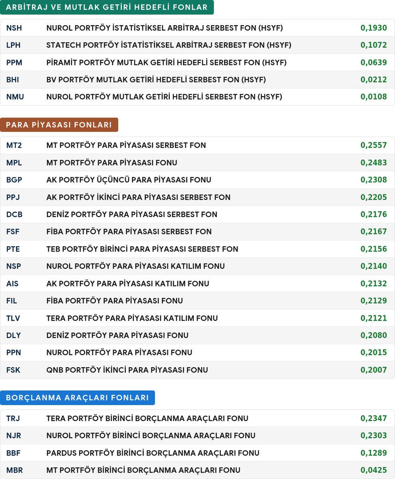Open Deniz Portföy Para Piyasası Fonu
Image resolution: width=395 pixels, height=479 pixels.
[x=118, y=335]
